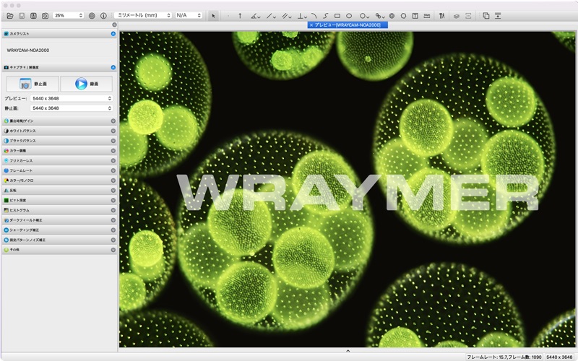Select the line measurement tool
Image resolution: width=578 pixels, height=361 pixels.
point(271,15)
